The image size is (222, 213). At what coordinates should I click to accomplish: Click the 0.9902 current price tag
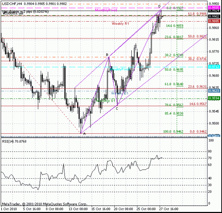214,16
